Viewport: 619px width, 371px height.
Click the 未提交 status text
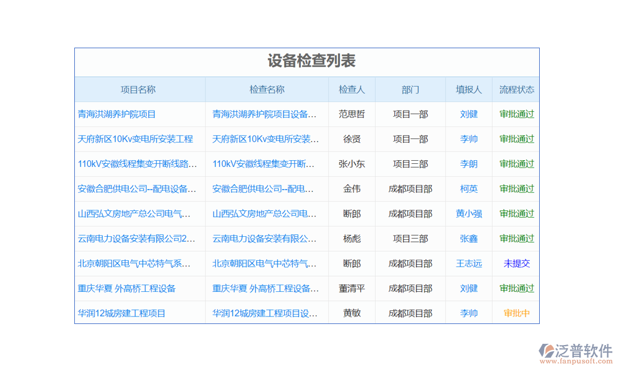(x=517, y=263)
